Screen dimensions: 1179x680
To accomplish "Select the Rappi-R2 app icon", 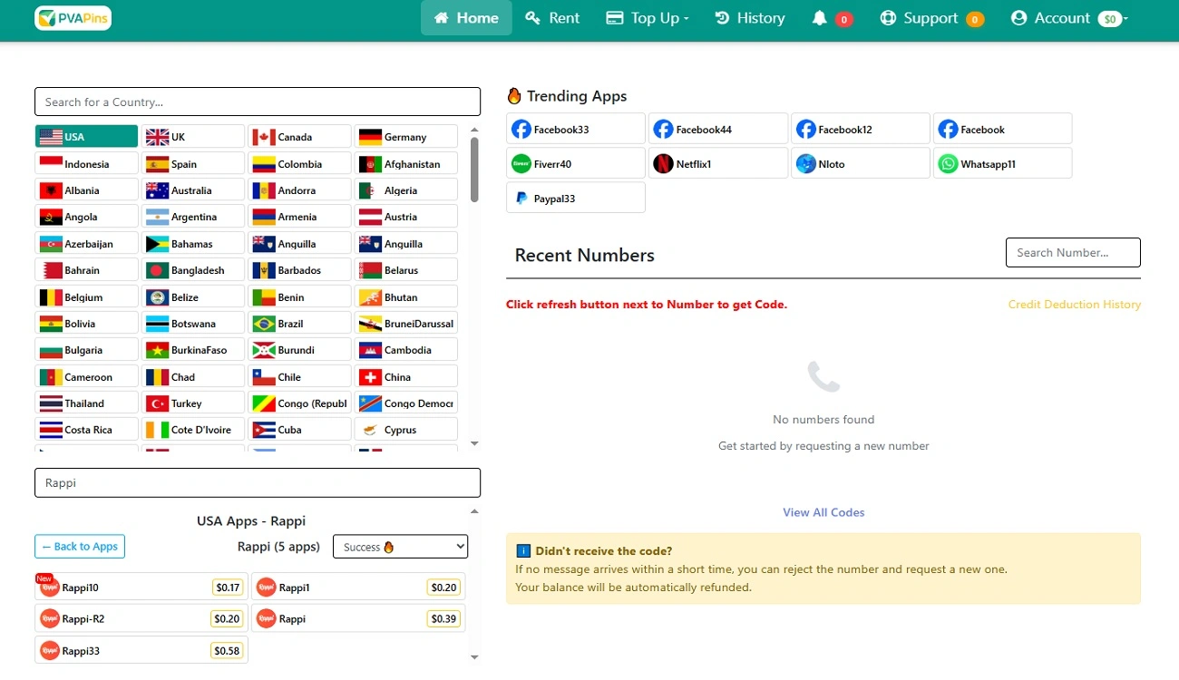I will point(49,618).
